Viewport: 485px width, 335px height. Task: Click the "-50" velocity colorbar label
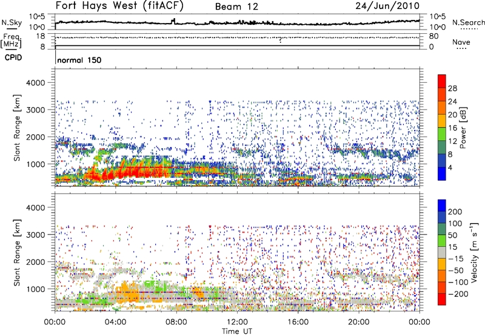[456, 270]
